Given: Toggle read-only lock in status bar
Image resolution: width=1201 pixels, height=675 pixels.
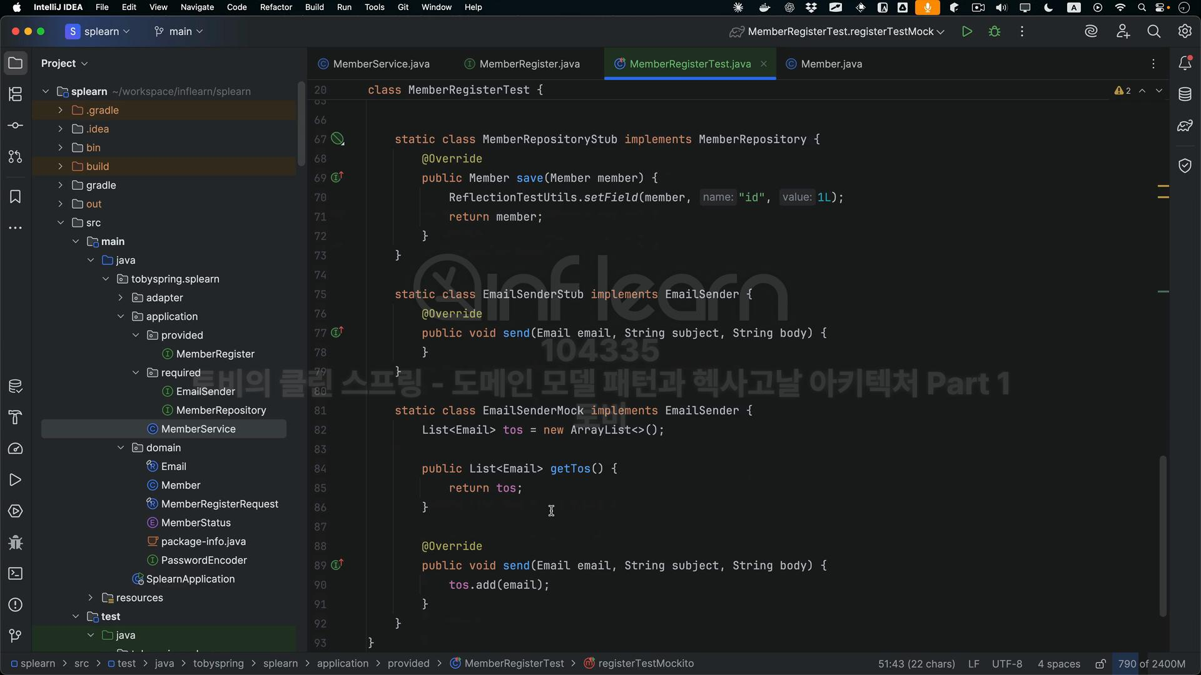Looking at the screenshot, I should coord(1100,664).
